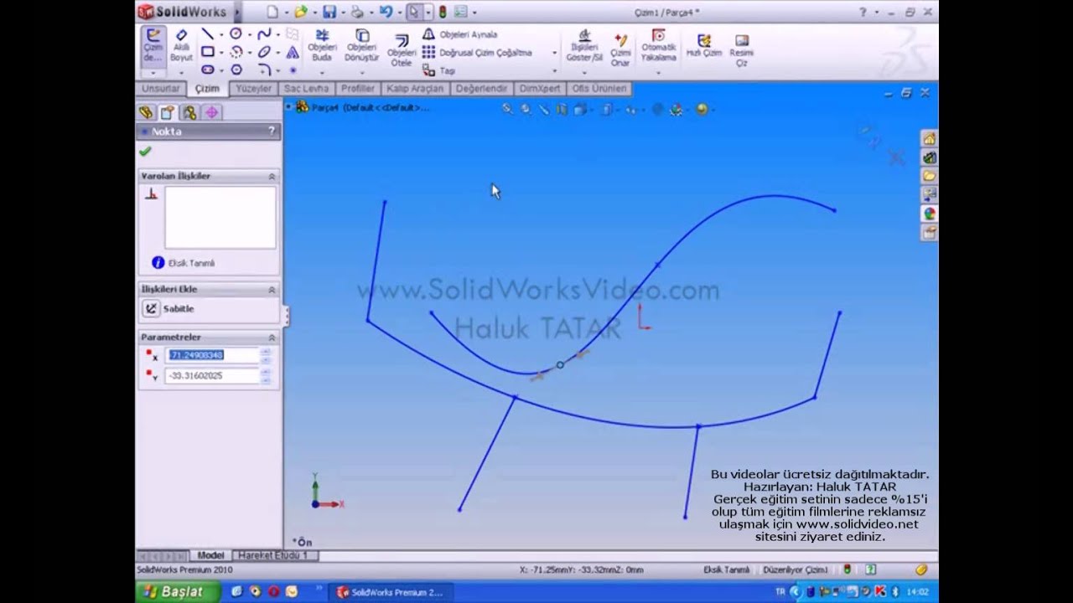Switch to Yüzeyler tab
Image resolution: width=1073 pixels, height=603 pixels.
pos(253,89)
